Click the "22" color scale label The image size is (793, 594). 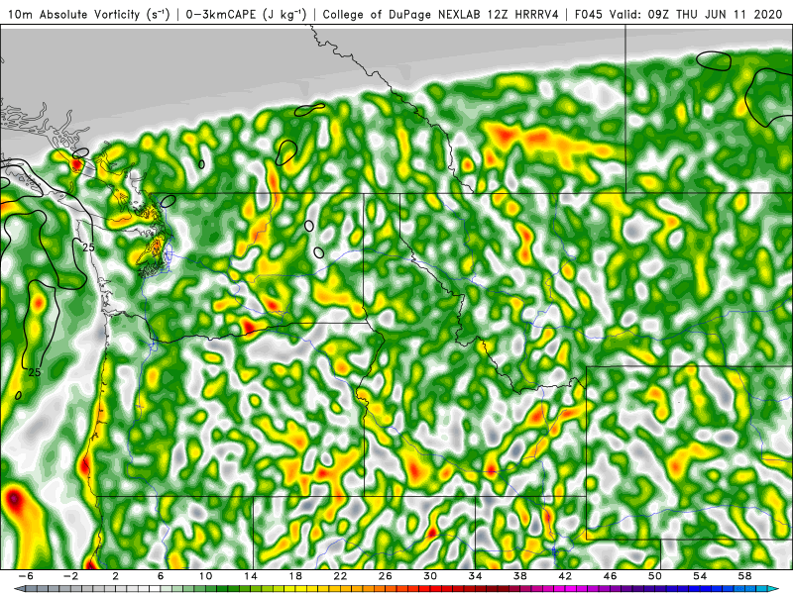340,576
